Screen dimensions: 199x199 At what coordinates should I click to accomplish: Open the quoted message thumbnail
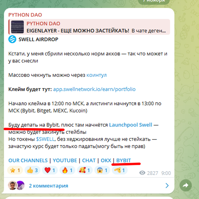tap(18, 27)
